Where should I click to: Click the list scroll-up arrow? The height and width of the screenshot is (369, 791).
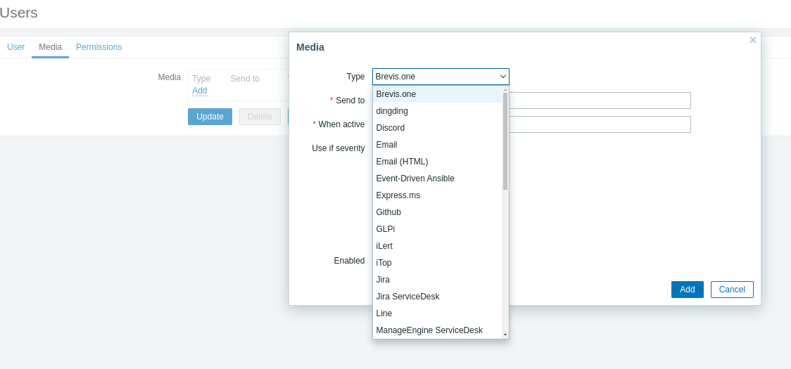click(x=505, y=89)
